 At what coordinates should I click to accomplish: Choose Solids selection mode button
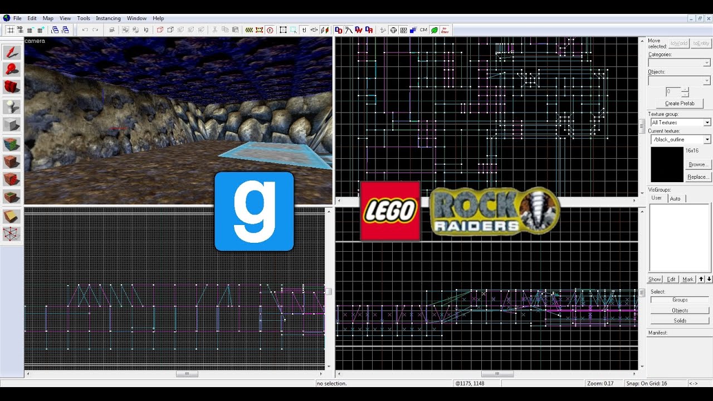tap(680, 320)
